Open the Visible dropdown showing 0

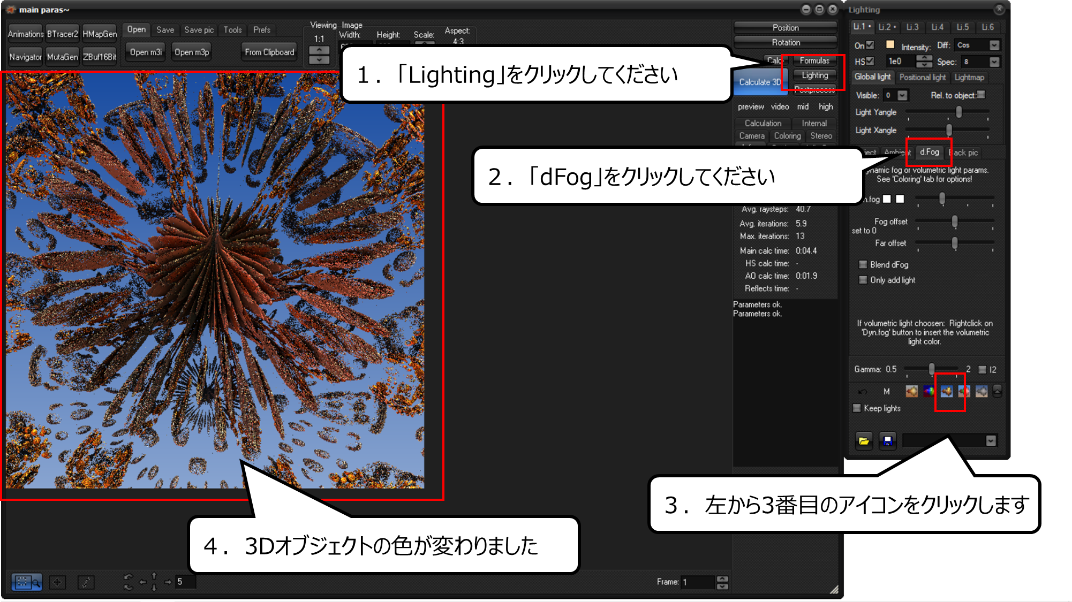pos(903,95)
